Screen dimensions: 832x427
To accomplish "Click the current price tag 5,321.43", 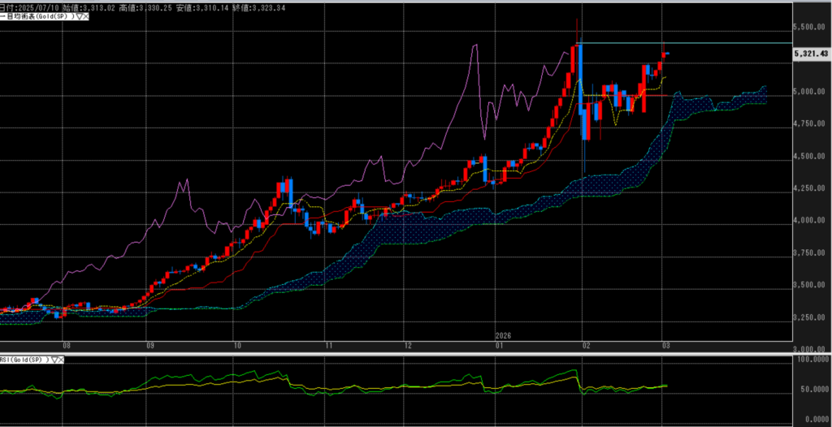I will 811,54.
